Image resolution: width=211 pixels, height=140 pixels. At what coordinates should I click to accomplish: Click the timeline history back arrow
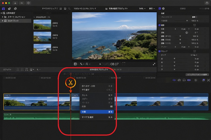coord(82,69)
